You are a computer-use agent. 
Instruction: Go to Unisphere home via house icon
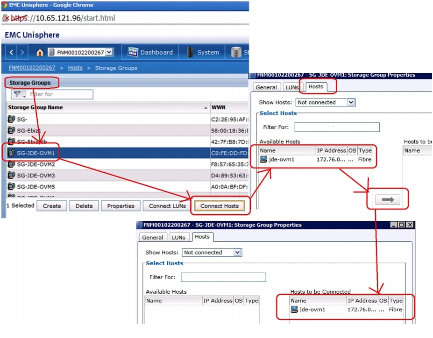coord(40,52)
